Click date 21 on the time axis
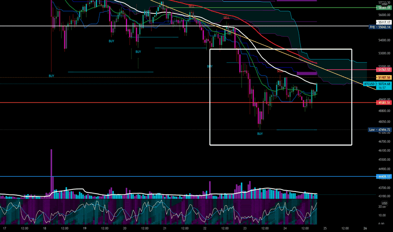Screen dimensions: 393x232 (165, 228)
